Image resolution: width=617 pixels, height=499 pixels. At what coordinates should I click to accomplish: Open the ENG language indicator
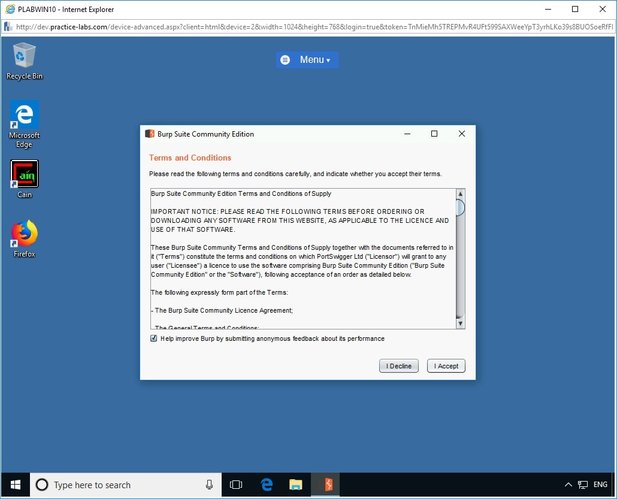600,485
